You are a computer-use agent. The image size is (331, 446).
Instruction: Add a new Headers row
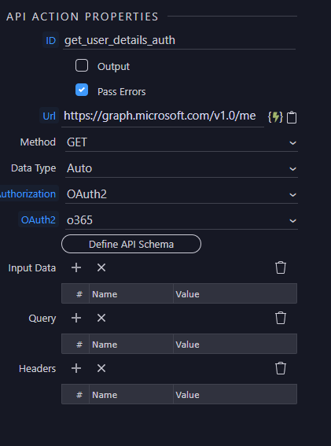pos(76,368)
